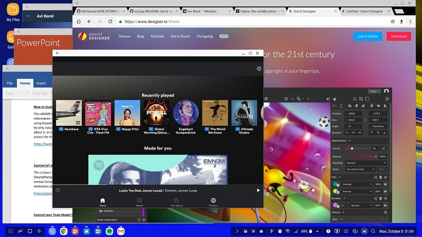422x237 pixels.
Task: Open My Files desktop icon
Action: pyautogui.click(x=13, y=13)
